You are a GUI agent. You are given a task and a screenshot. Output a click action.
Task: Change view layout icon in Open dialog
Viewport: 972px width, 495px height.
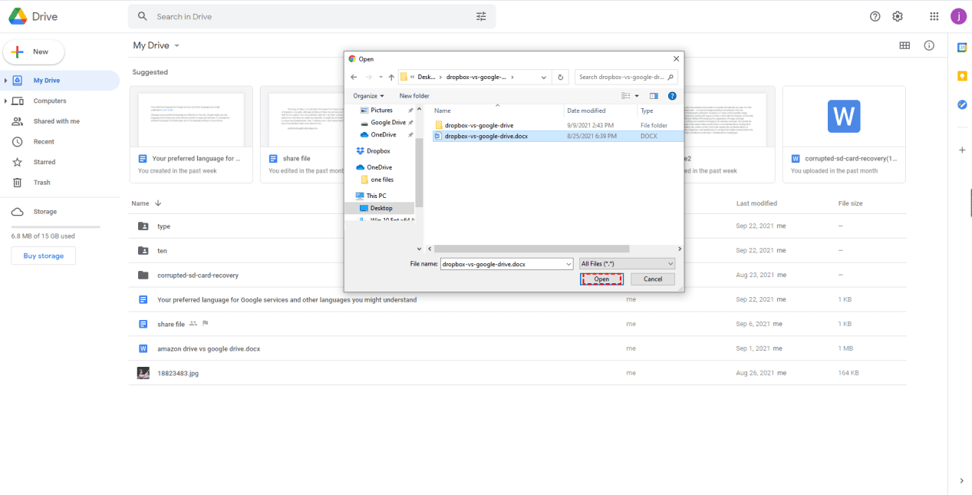click(626, 96)
